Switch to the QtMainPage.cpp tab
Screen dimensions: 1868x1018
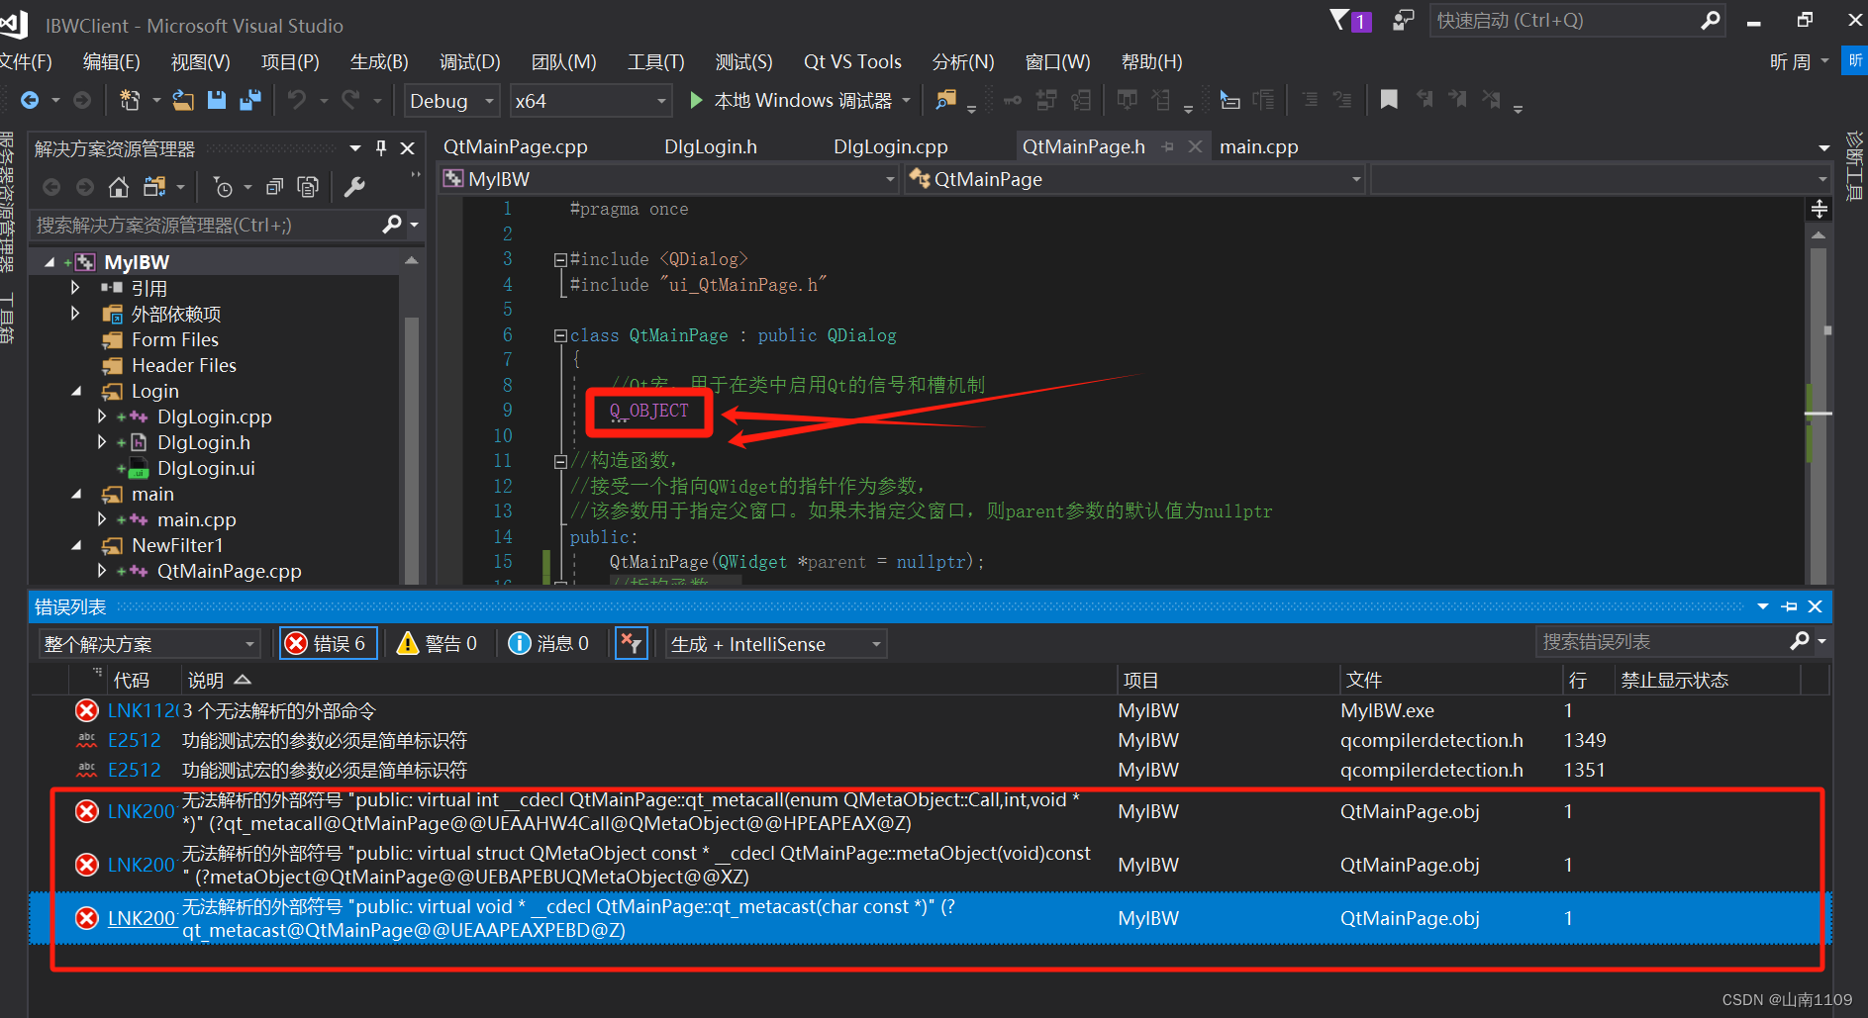tap(516, 146)
